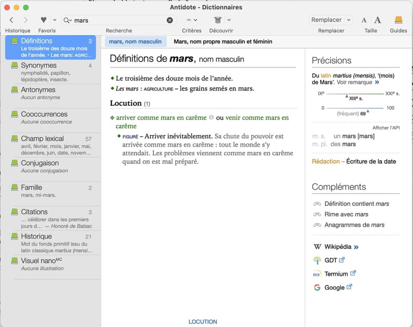Click the Termium BtB icon
Screen dimensions: 413x327
(x=317, y=274)
